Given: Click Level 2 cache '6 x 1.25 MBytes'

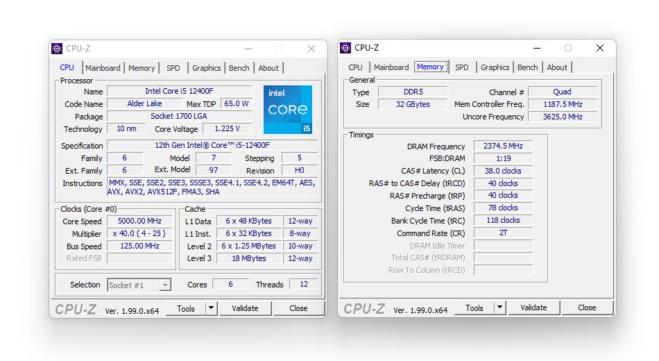Looking at the screenshot, I should click(x=249, y=246).
